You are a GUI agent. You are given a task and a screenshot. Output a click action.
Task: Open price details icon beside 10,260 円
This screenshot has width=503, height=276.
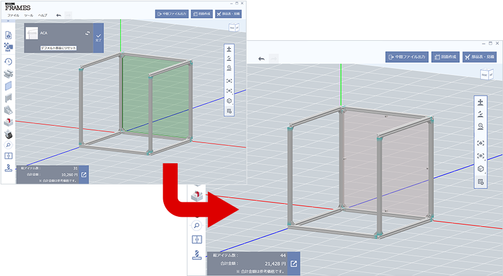pyautogui.click(x=83, y=175)
